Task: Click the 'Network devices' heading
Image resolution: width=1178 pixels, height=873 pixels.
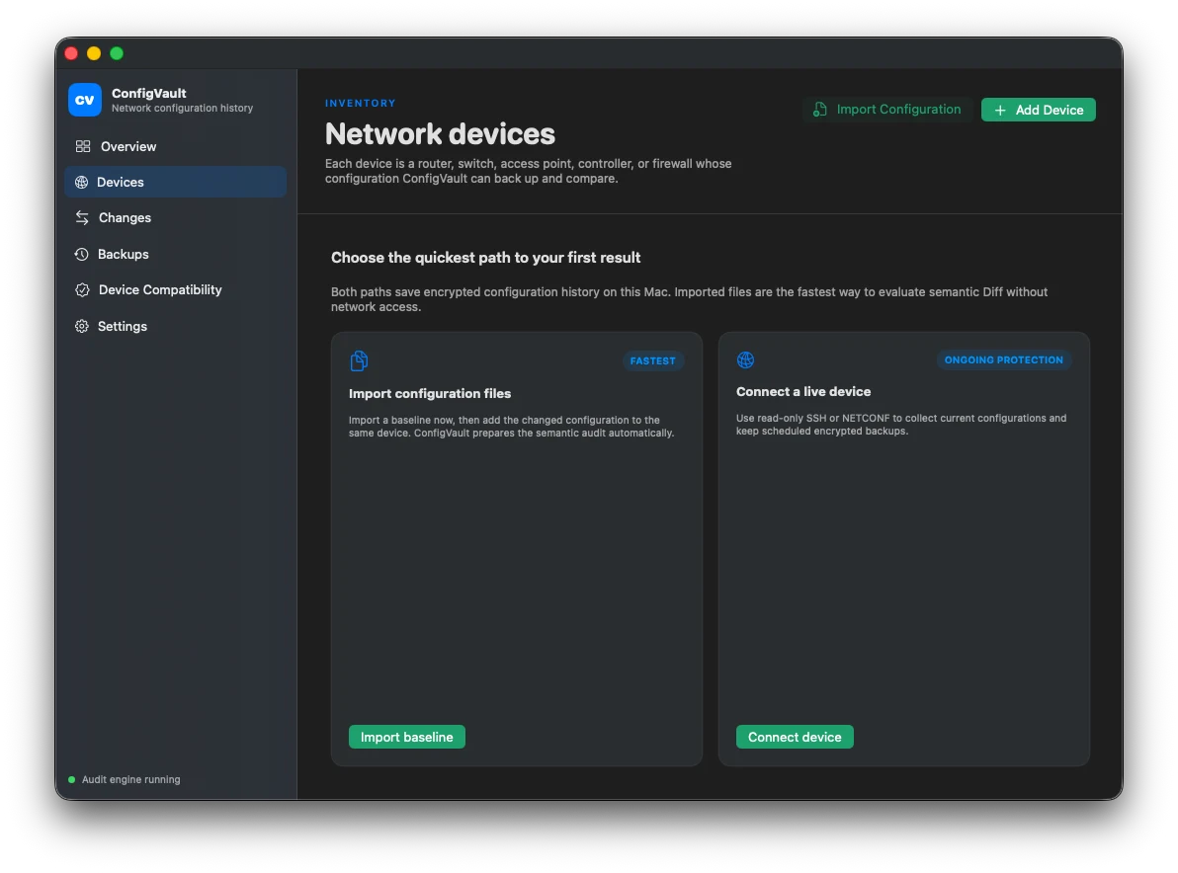Action: tap(440, 134)
